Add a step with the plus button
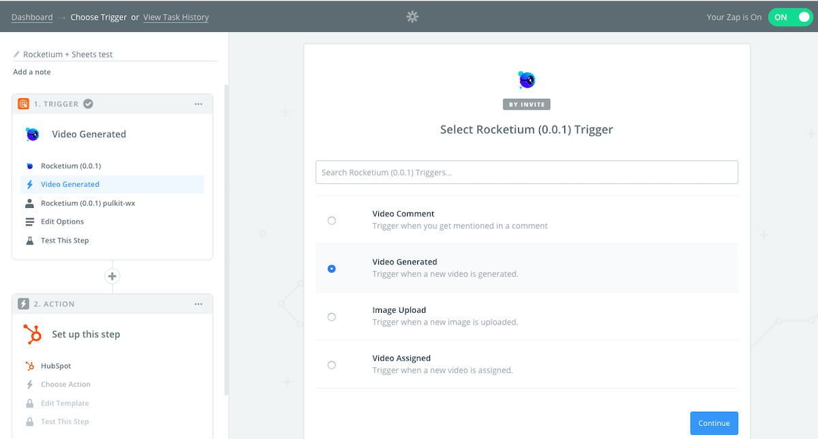818x439 pixels. pos(112,276)
